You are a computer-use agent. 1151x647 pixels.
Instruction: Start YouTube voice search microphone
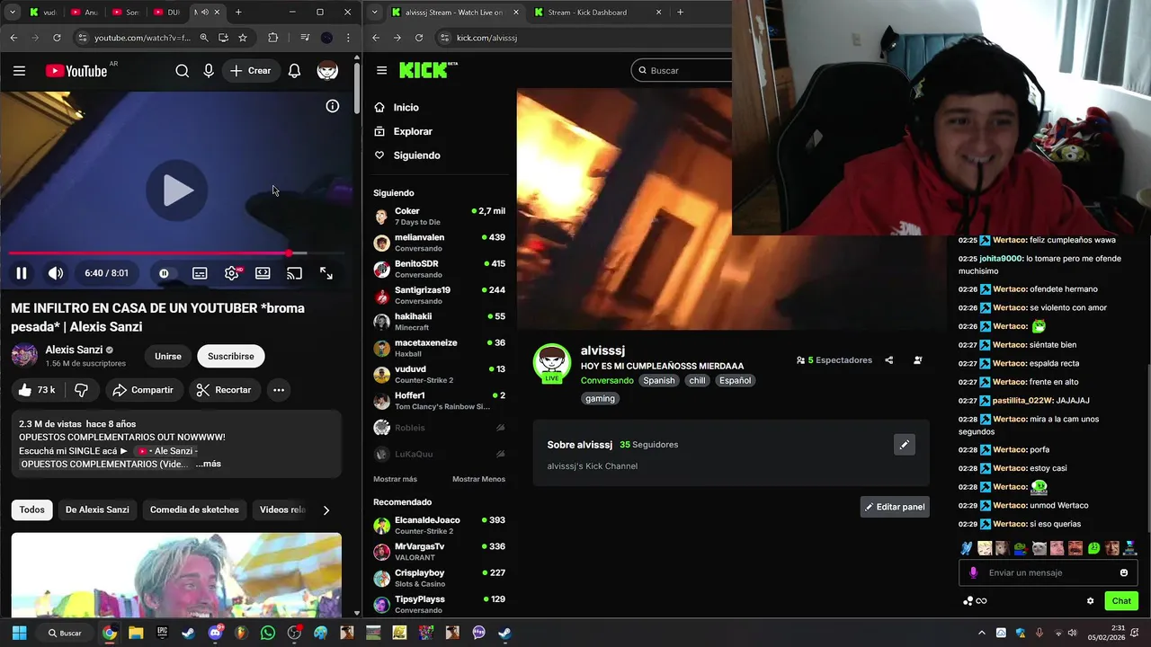tap(209, 71)
